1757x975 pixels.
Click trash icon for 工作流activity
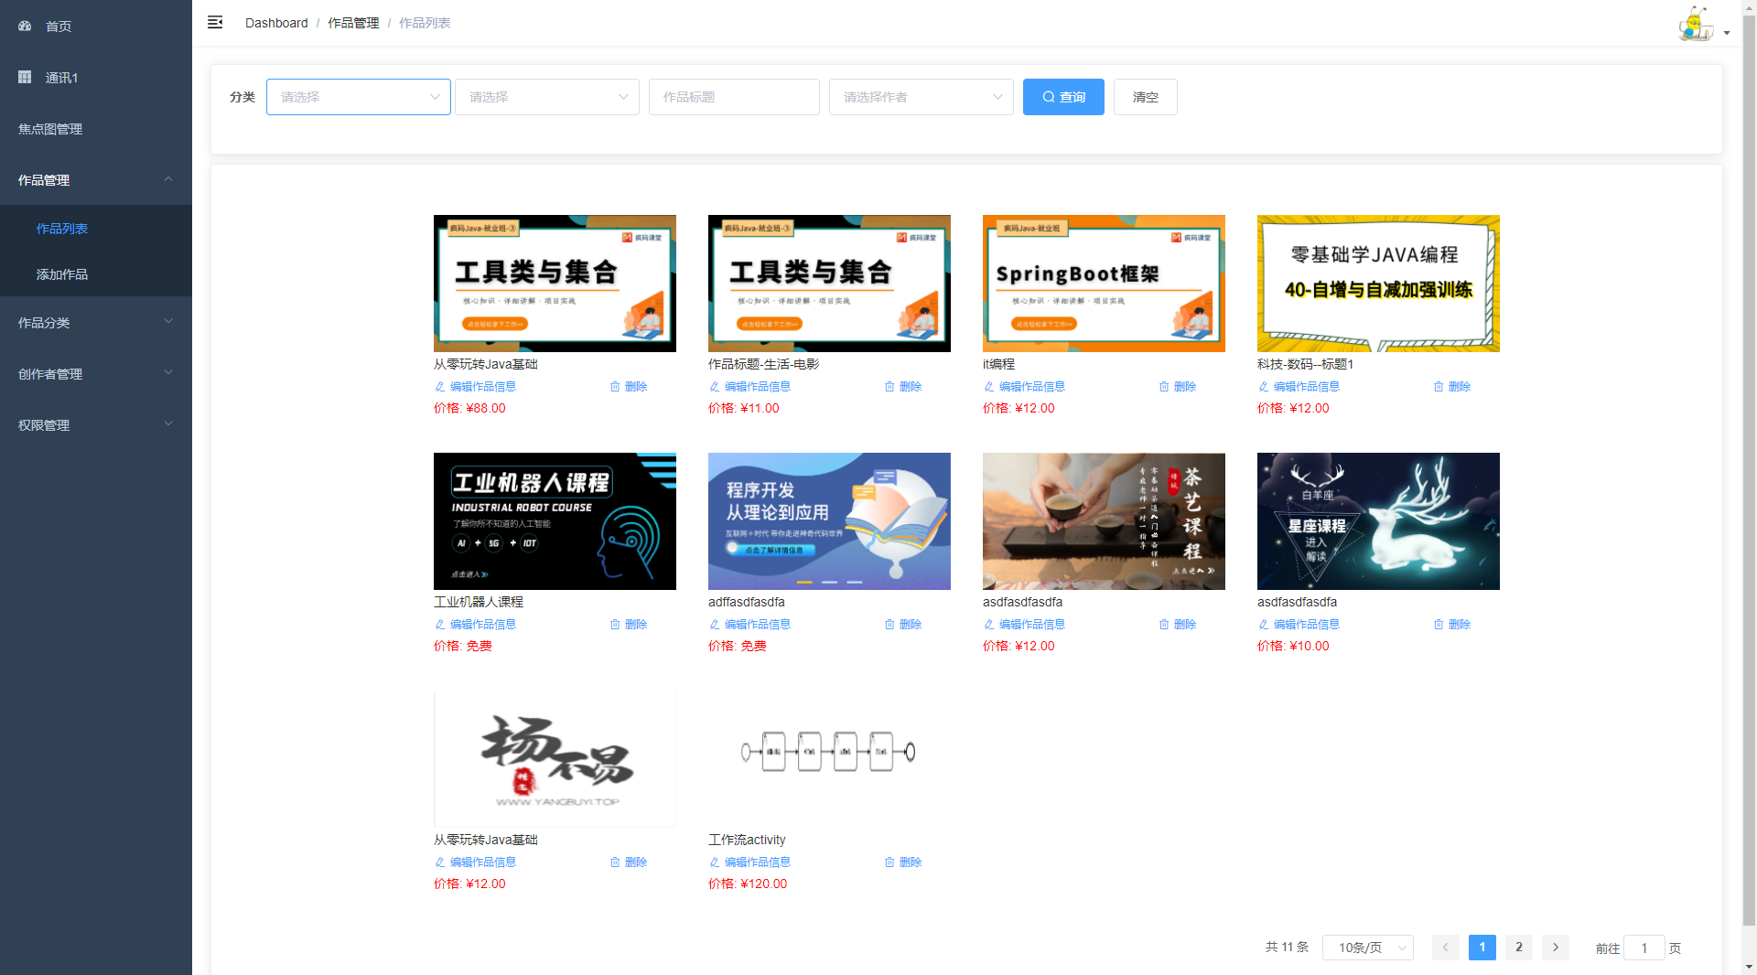point(889,862)
